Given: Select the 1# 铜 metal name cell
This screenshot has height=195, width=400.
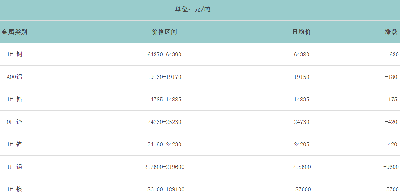Looking at the screenshot, I should coord(14,55).
